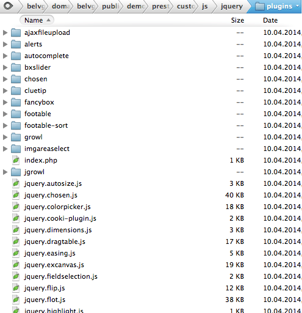The width and height of the screenshot is (302, 313).
Task: Click the growl folder icon
Action: click(16, 137)
